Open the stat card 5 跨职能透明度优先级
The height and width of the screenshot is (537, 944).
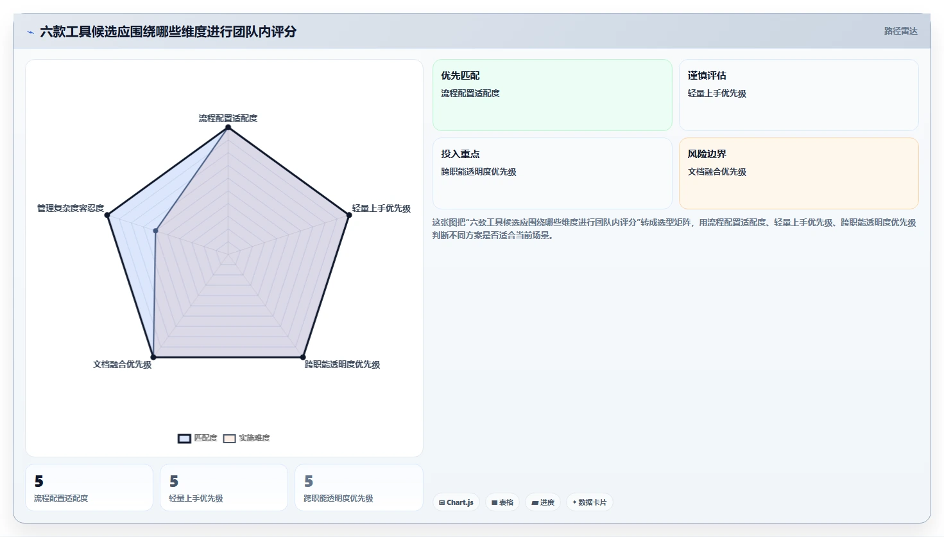359,488
